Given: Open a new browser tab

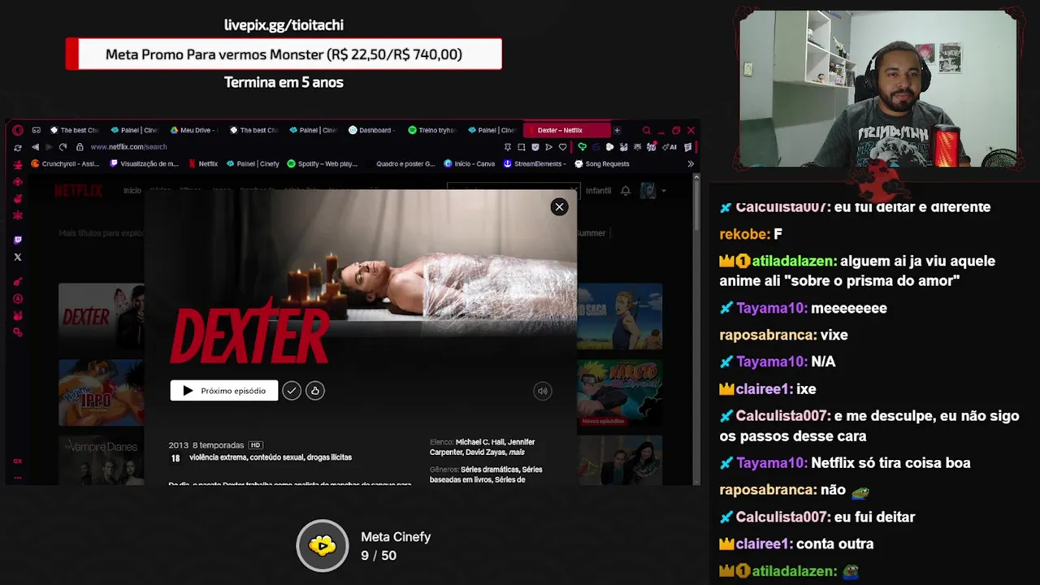Looking at the screenshot, I should click(617, 130).
